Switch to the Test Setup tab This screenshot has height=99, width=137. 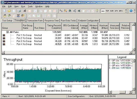click(x=7, y=20)
